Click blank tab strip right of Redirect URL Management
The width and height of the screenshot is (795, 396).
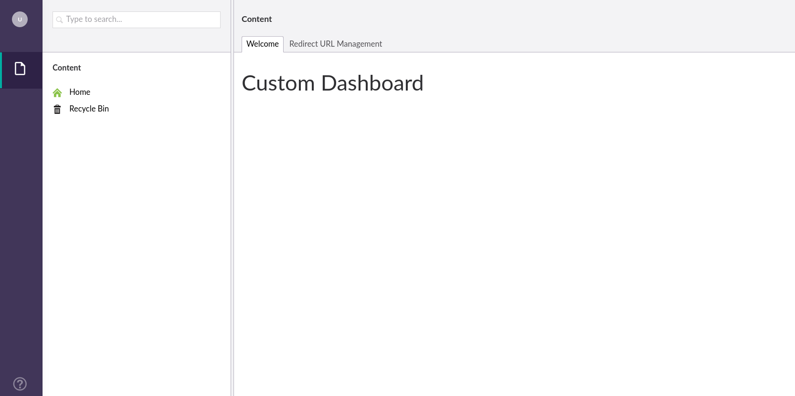pos(573,44)
